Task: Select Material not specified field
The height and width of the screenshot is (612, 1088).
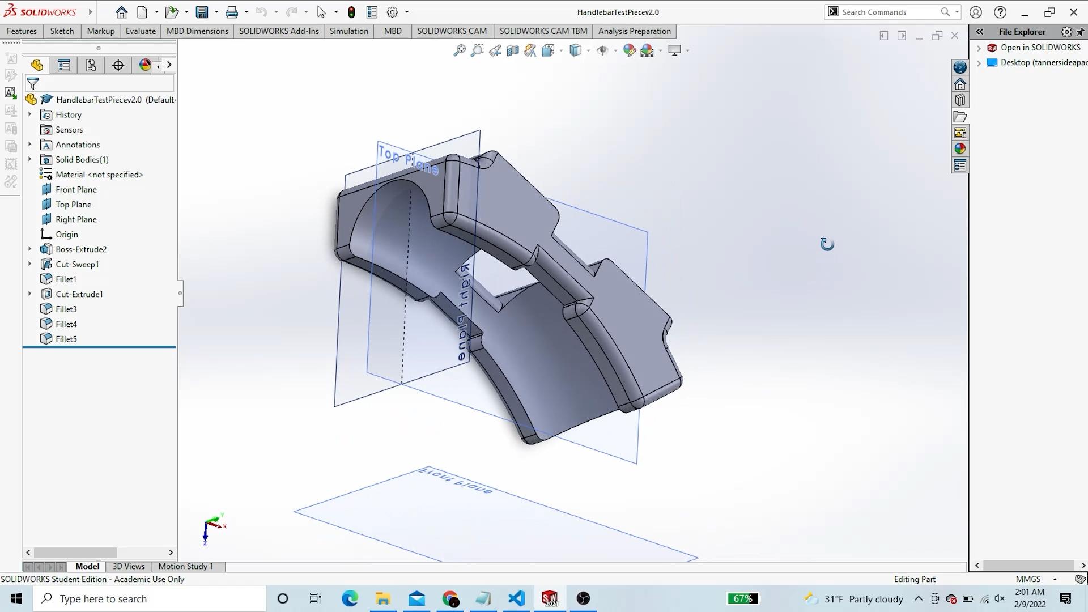Action: coord(99,174)
